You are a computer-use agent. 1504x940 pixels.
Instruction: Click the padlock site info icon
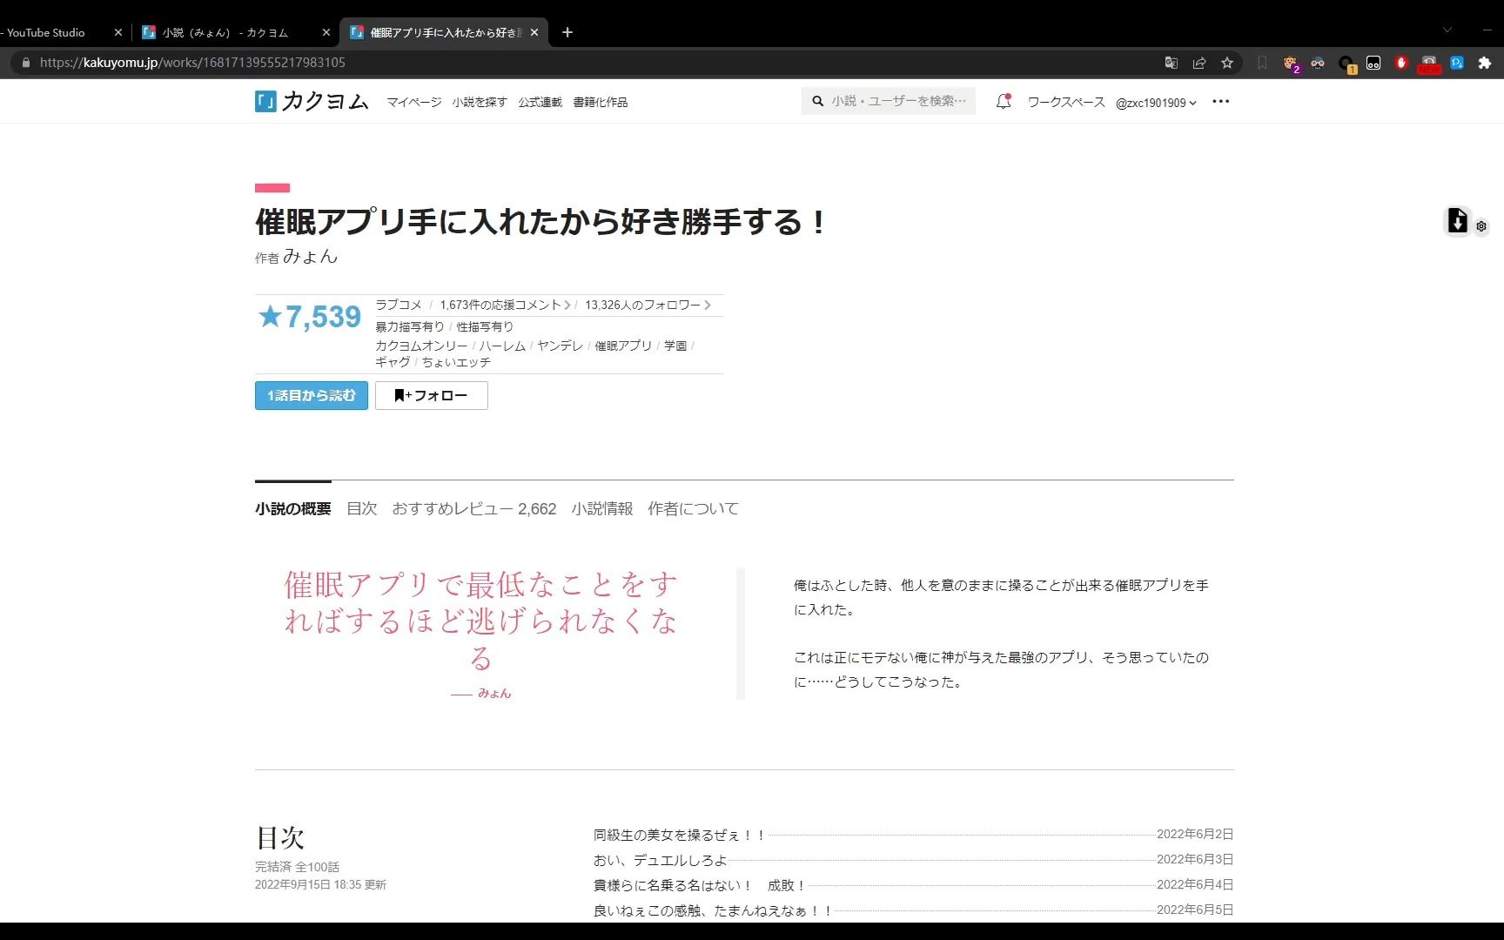tap(25, 63)
